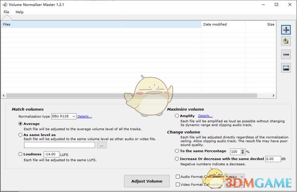Click the scrollbar right arrow
The width and height of the screenshot is (297, 192).
pos(273,96)
